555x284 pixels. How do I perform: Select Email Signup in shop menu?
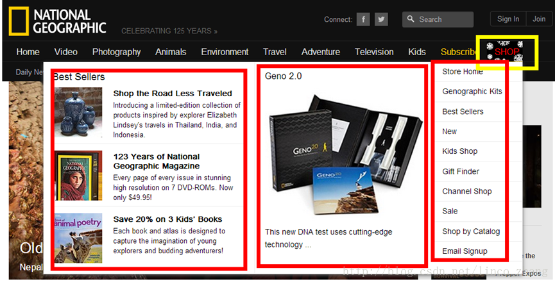[465, 251]
